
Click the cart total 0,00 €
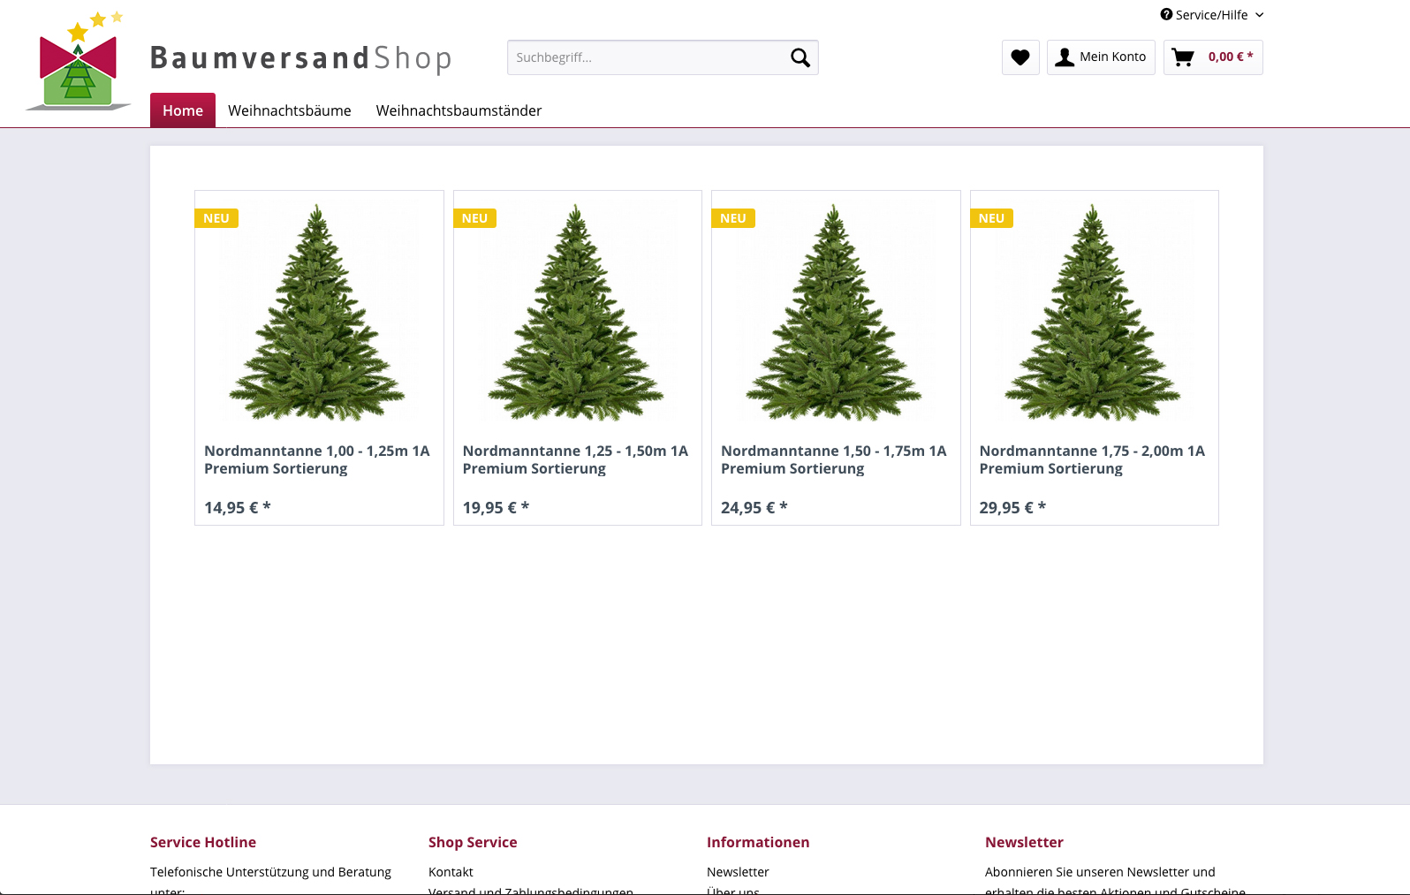click(1231, 57)
